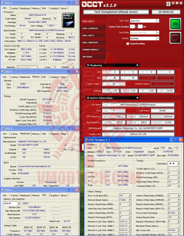
Task: Click the OCCT move-window crosshair icon
Action: [168, 4]
